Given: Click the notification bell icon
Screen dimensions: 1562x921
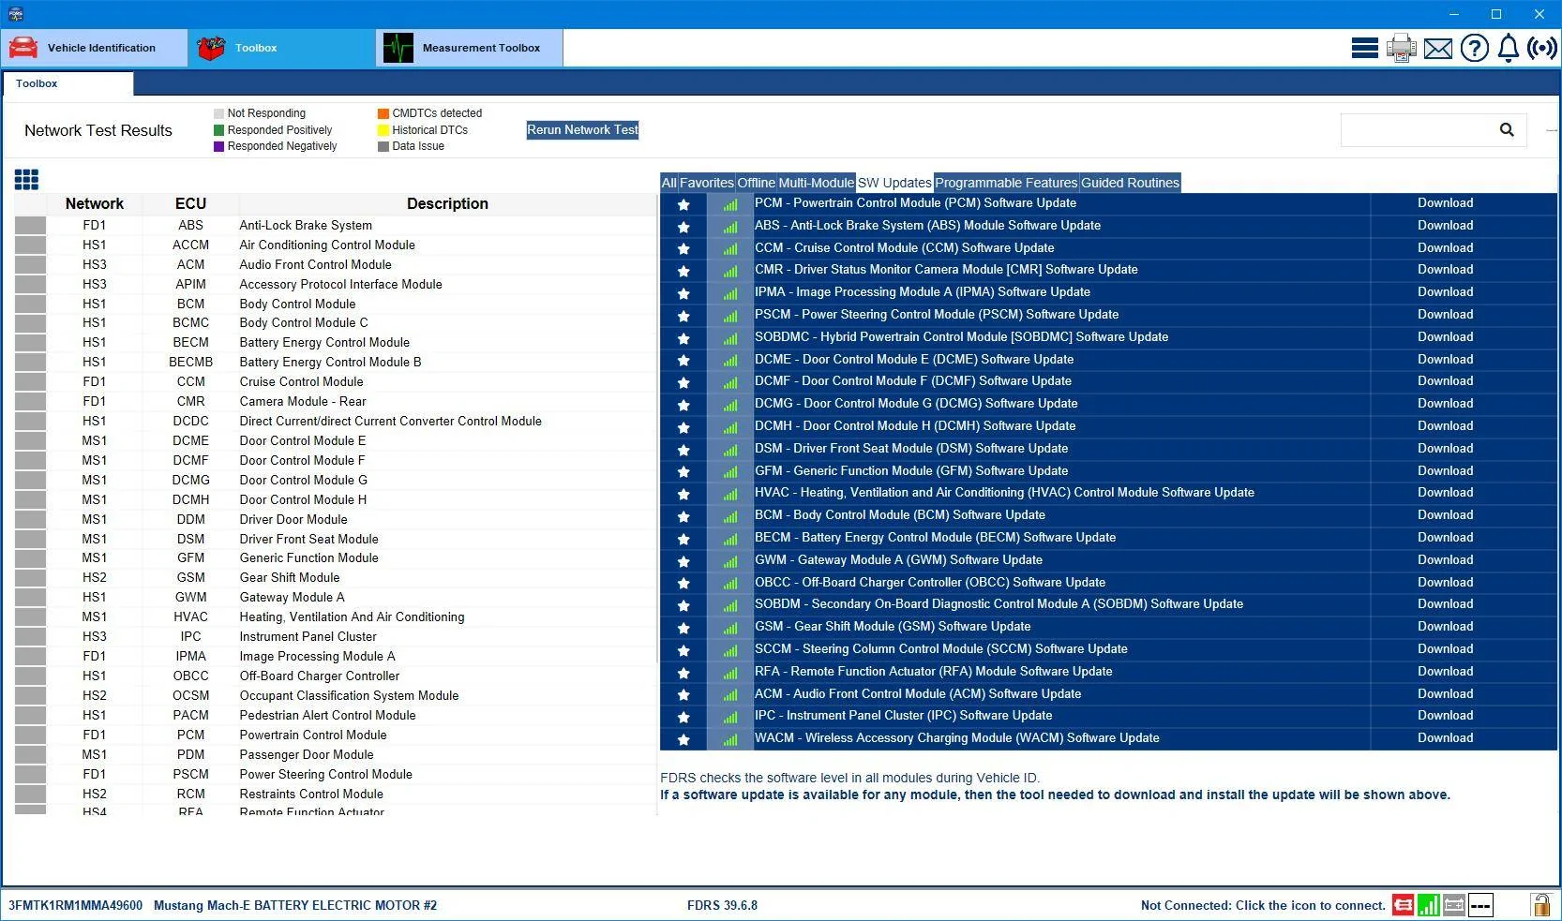Looking at the screenshot, I should click(x=1508, y=48).
